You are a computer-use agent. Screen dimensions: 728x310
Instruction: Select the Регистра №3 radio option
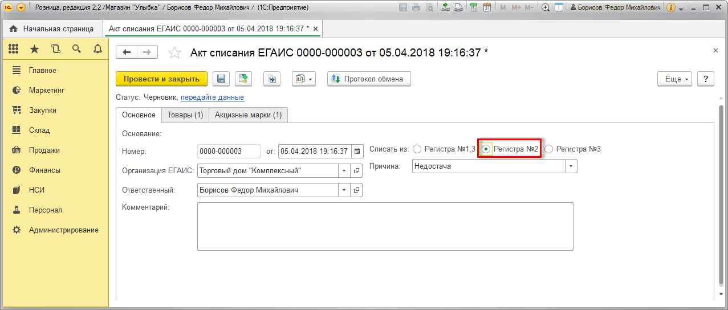click(x=549, y=149)
